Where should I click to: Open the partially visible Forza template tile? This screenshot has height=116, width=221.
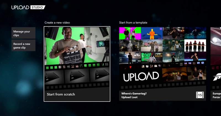click(216, 64)
